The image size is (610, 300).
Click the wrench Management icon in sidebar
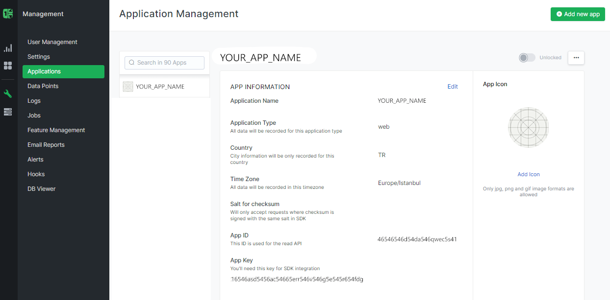(7, 93)
